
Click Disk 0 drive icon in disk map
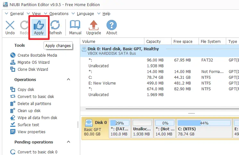coord(89,123)
